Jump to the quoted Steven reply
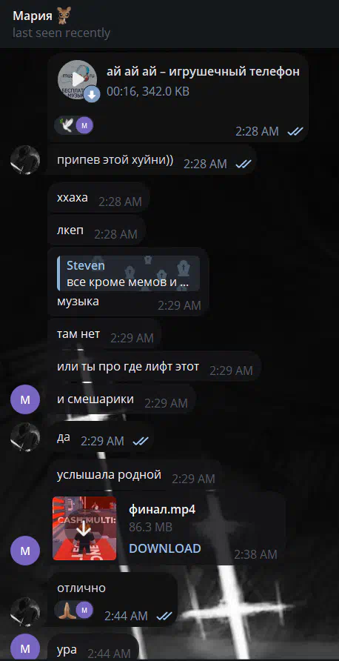339x661 pixels. coord(129,273)
